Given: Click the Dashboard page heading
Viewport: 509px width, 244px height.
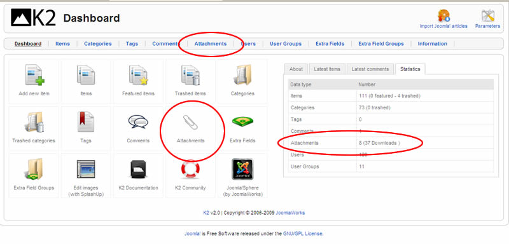Looking at the screenshot, I should click(x=92, y=18).
